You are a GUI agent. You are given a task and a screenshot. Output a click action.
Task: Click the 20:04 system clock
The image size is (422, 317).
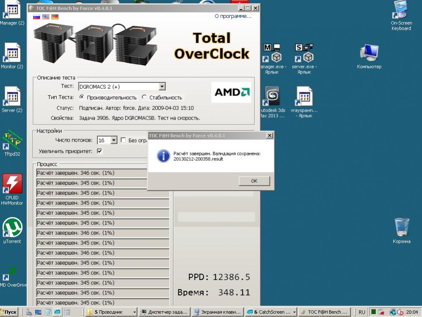click(x=412, y=312)
